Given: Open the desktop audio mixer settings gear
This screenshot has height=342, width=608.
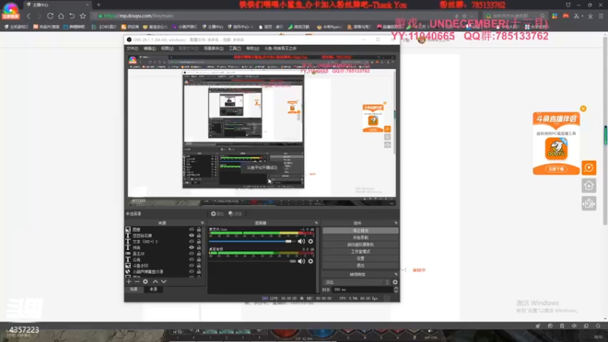Looking at the screenshot, I should coord(311,261).
